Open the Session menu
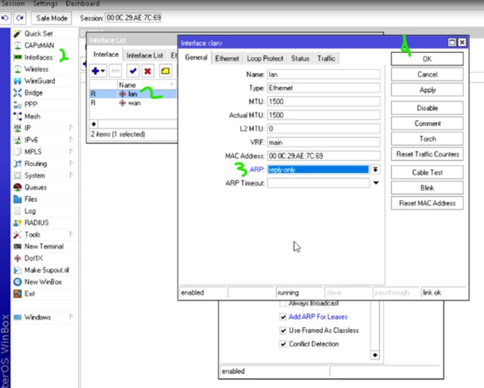The height and width of the screenshot is (388, 484). [x=13, y=4]
